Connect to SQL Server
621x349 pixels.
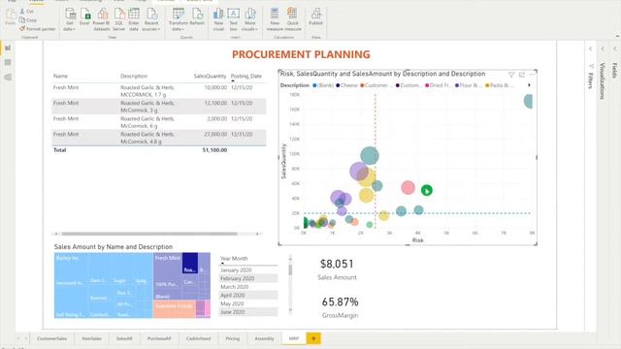tap(118, 19)
